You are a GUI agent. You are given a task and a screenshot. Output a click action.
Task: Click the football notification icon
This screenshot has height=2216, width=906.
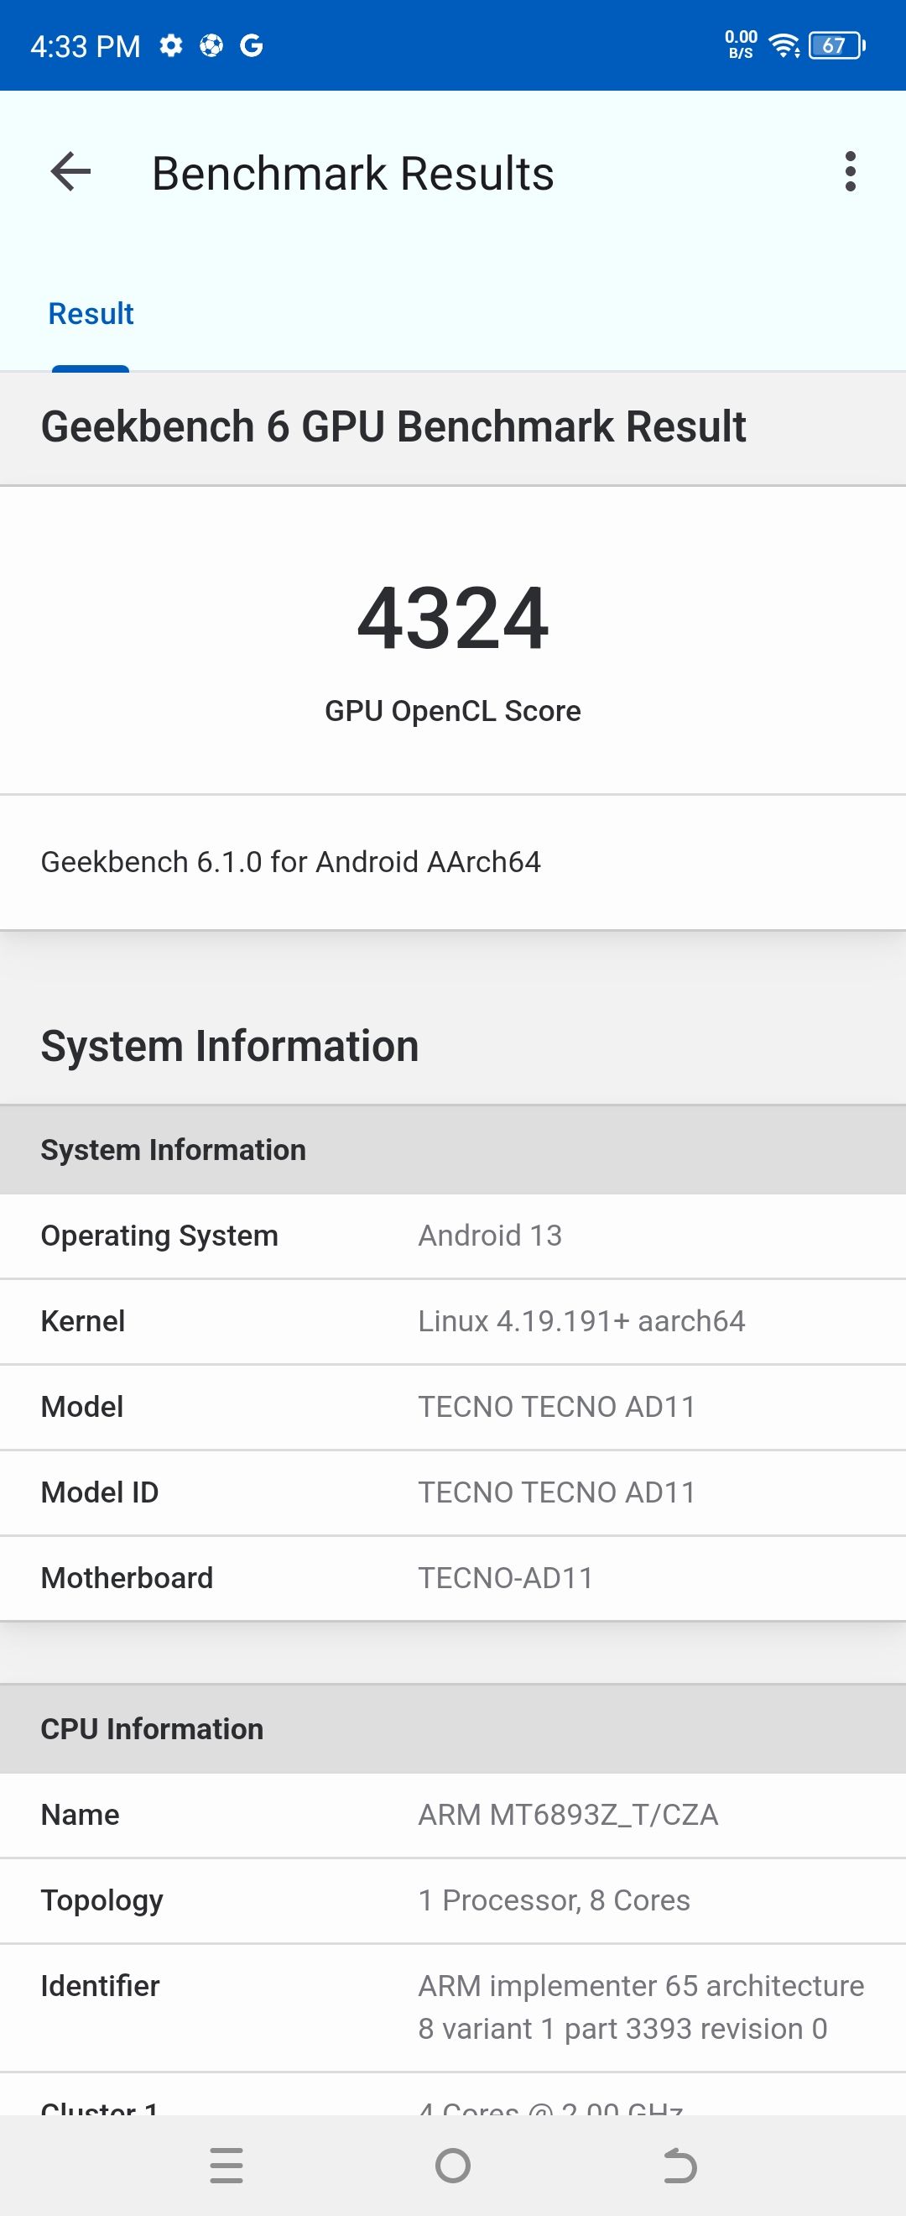tap(214, 44)
